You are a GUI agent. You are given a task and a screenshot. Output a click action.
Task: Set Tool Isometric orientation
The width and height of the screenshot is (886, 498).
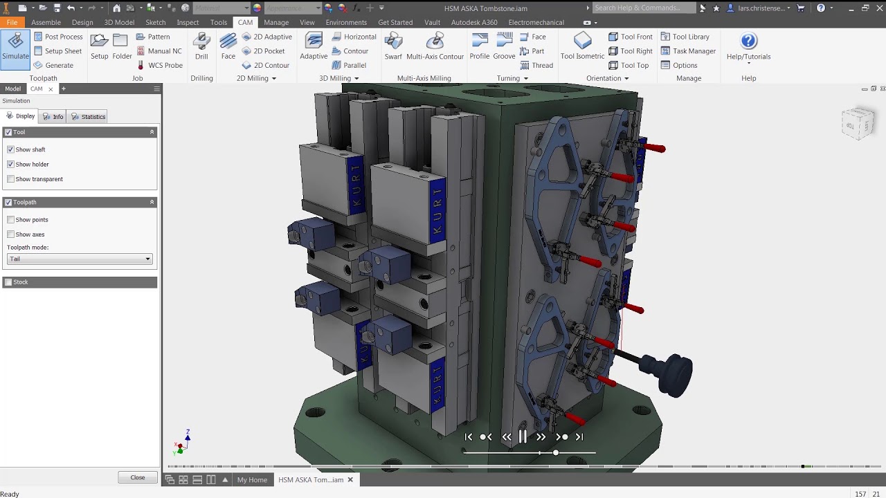coord(582,48)
